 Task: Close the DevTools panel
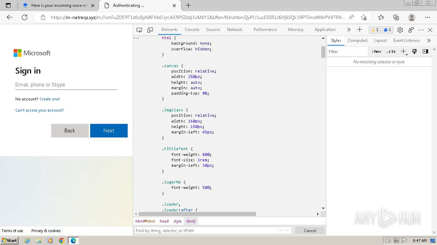tap(430, 30)
